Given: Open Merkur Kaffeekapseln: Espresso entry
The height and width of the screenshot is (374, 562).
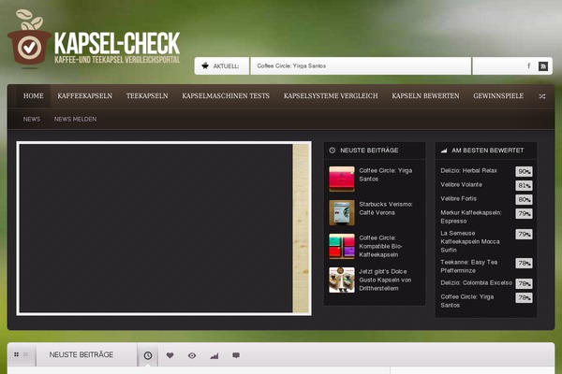Looking at the screenshot, I should [x=471, y=217].
